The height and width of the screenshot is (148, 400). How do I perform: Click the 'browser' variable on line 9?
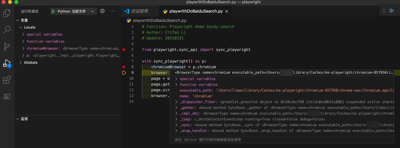pos(159,73)
